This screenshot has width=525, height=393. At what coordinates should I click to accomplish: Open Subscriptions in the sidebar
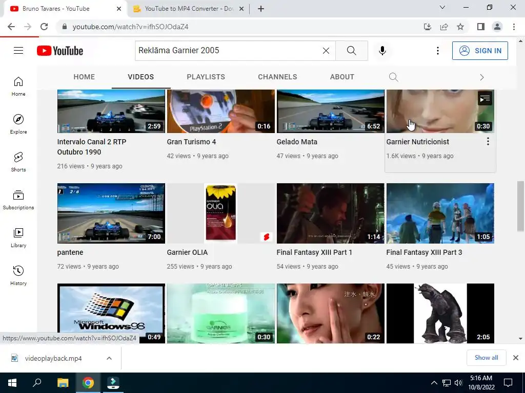pos(18,200)
